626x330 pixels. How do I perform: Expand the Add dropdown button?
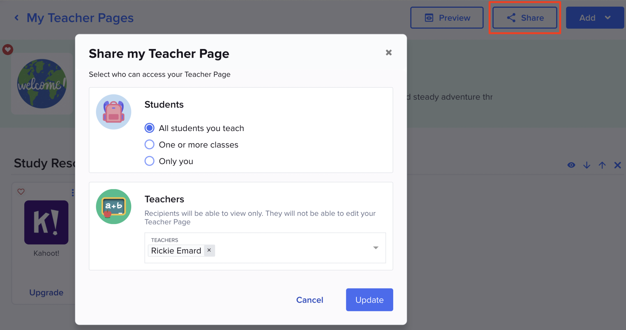coord(595,18)
